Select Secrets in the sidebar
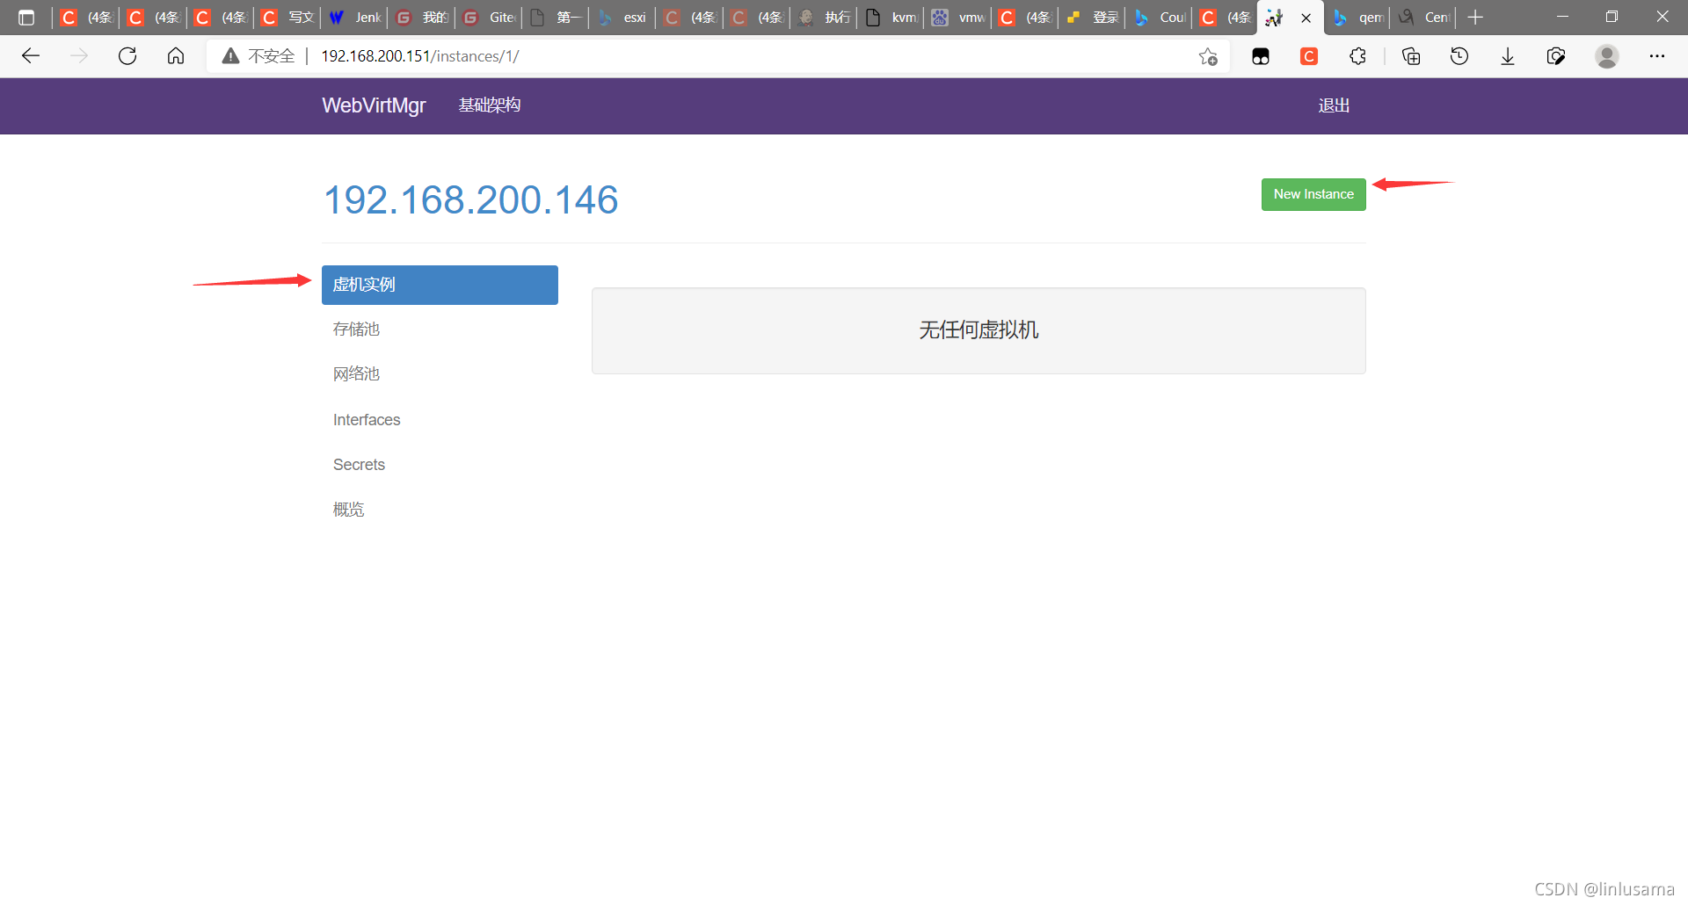Viewport: 1688px width, 905px height. click(440, 465)
